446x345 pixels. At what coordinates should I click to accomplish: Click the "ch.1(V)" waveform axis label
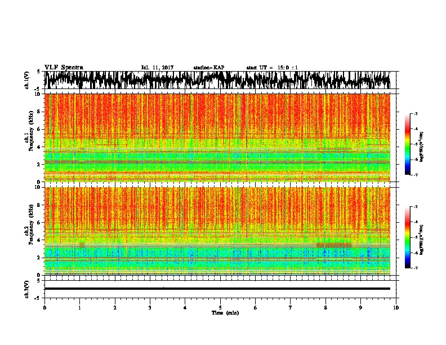point(27,80)
